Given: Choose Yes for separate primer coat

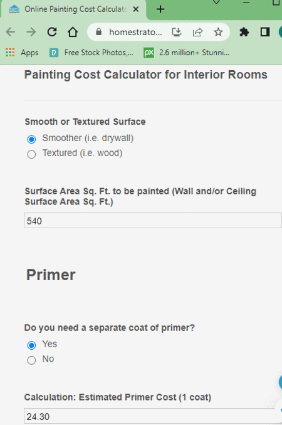Looking at the screenshot, I should click(x=31, y=345).
